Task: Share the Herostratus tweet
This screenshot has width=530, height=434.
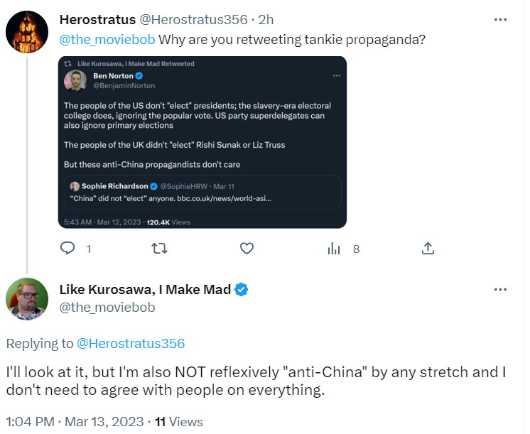Action: [428, 249]
